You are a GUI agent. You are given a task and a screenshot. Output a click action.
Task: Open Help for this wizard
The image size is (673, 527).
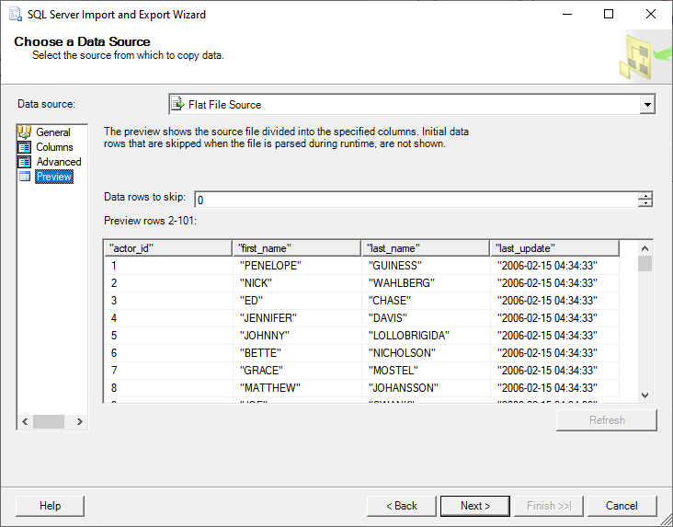pos(51,506)
